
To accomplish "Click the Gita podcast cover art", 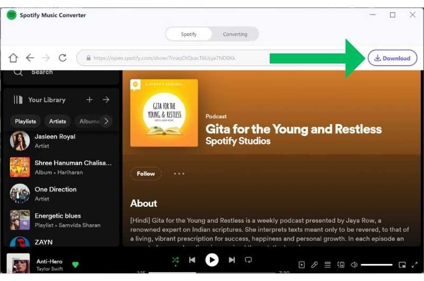I will [x=164, y=113].
